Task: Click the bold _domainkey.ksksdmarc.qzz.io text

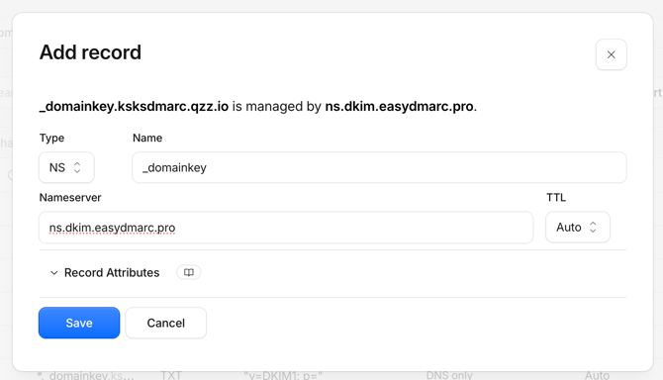Action: pos(134,106)
